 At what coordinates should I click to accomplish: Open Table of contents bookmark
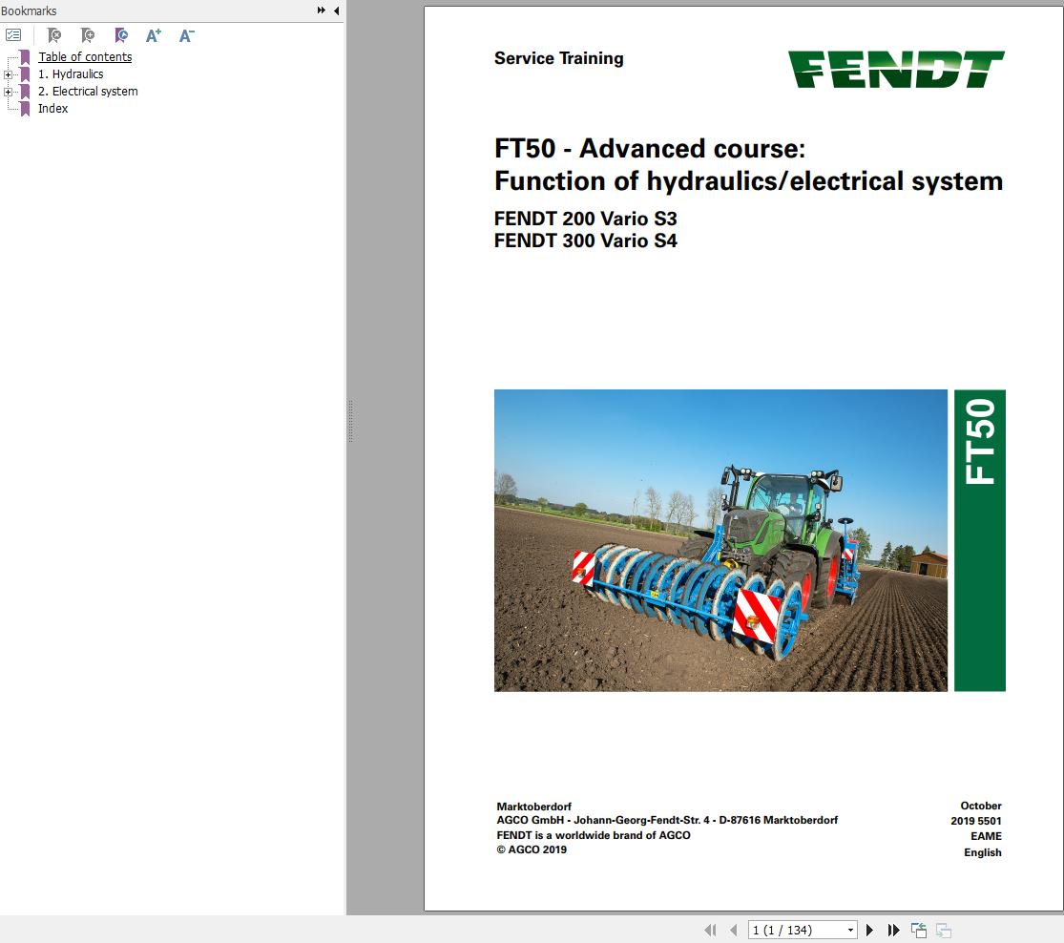coord(85,57)
